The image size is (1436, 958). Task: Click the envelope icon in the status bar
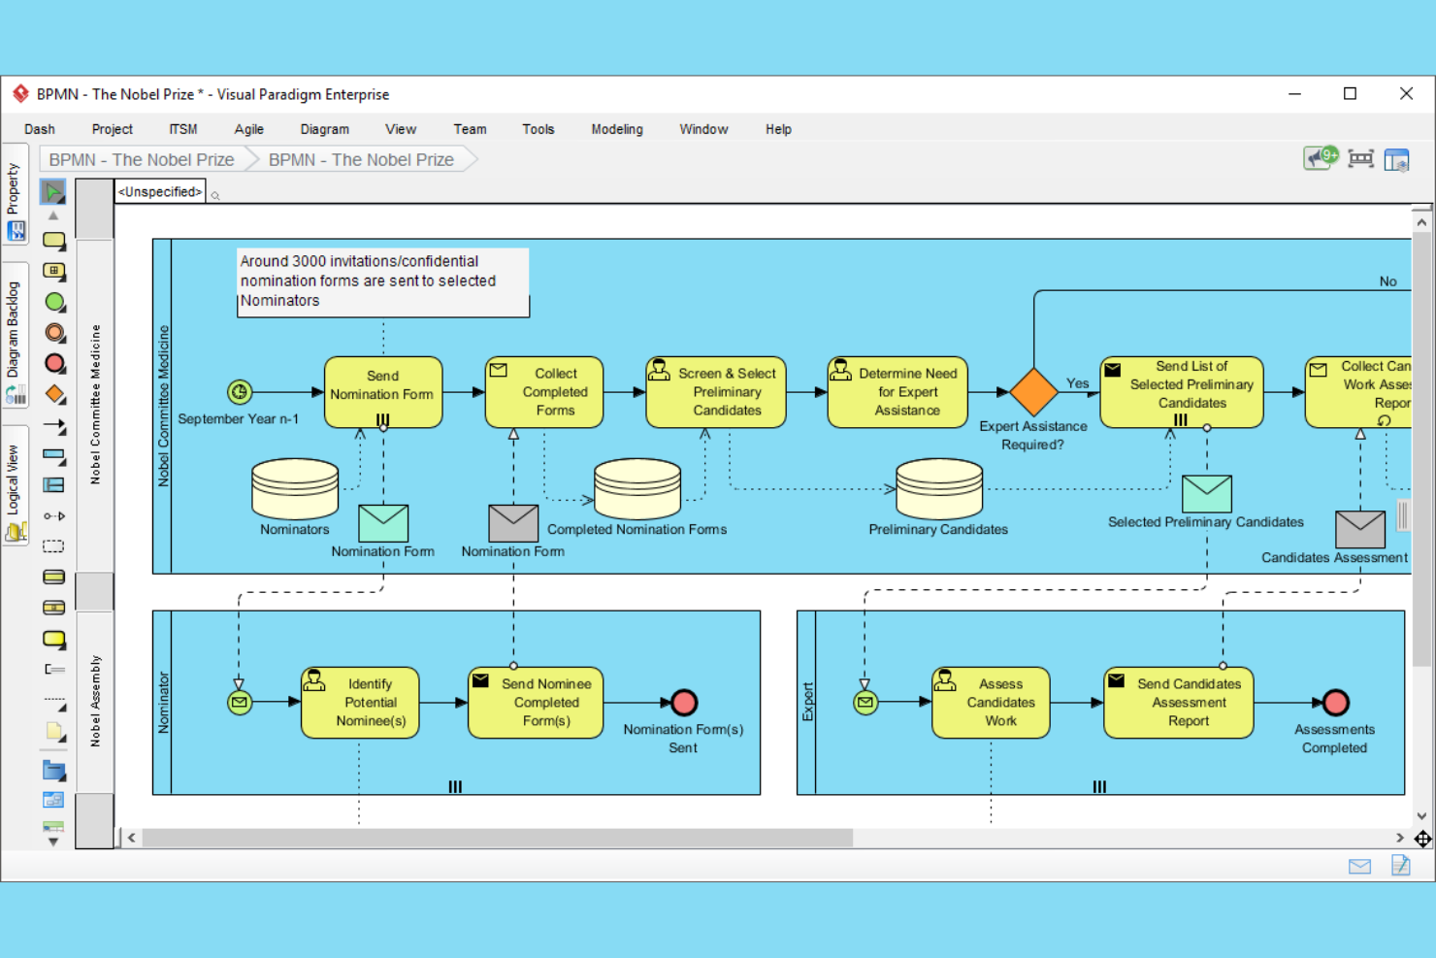tap(1359, 866)
